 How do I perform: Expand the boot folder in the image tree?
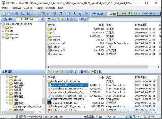click(x=3, y=27)
